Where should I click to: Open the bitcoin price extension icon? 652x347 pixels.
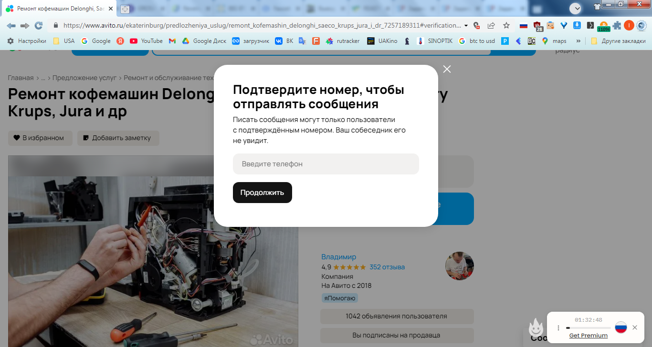click(604, 26)
